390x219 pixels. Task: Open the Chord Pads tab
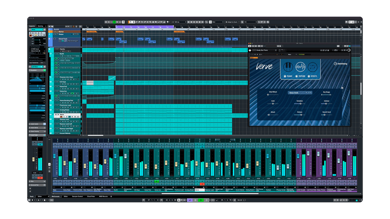click(91, 197)
